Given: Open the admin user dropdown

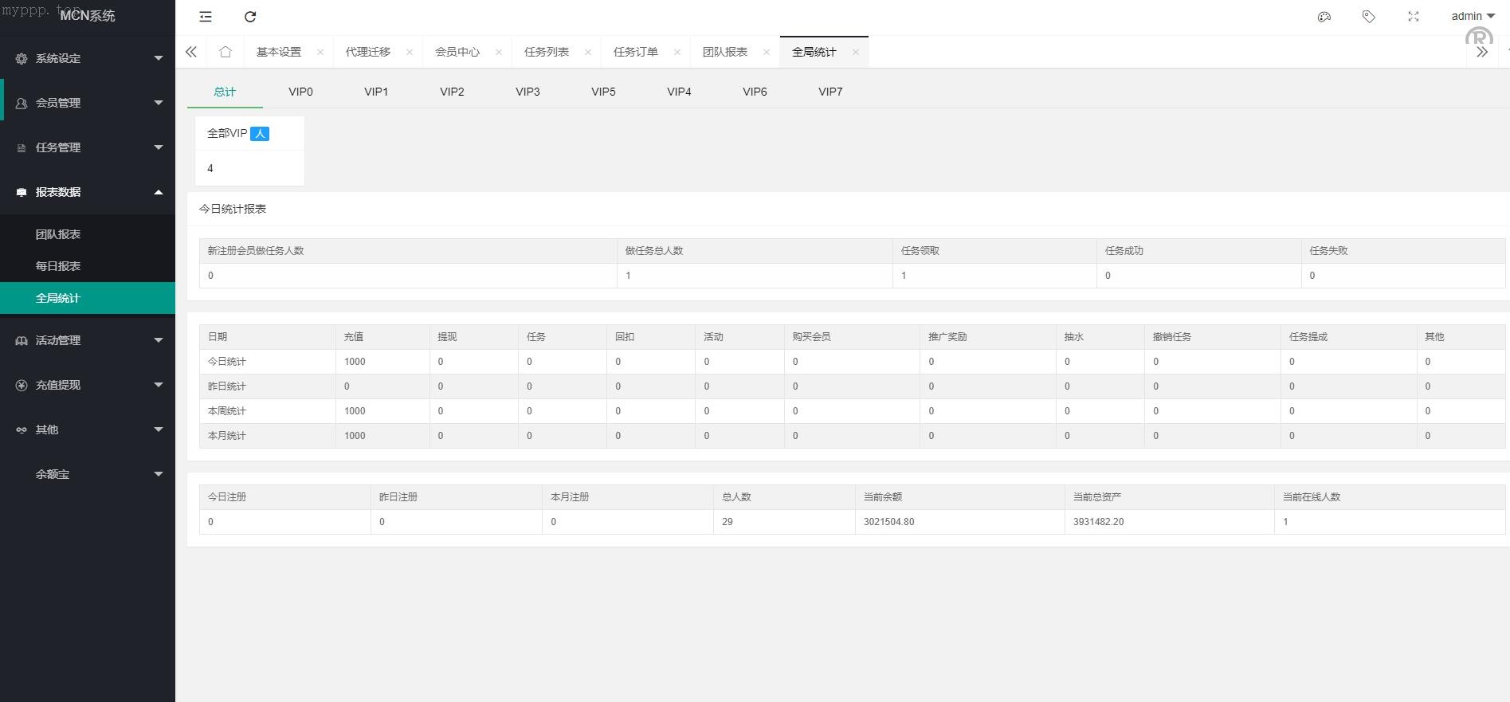Looking at the screenshot, I should [x=1473, y=16].
